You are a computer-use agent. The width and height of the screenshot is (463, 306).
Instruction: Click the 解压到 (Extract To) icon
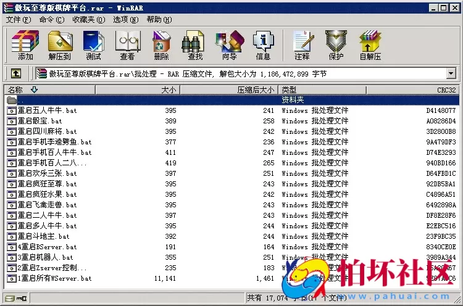click(x=60, y=45)
